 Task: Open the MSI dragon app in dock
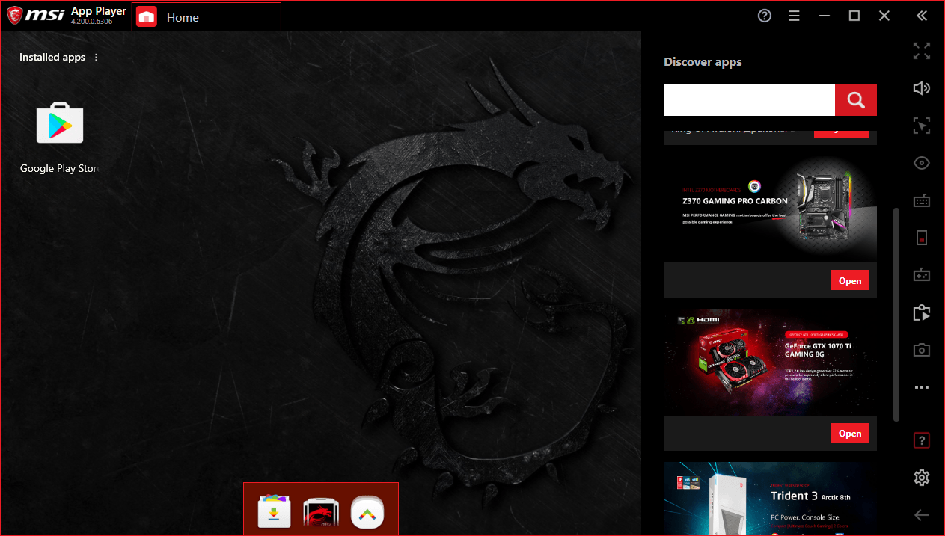click(320, 511)
